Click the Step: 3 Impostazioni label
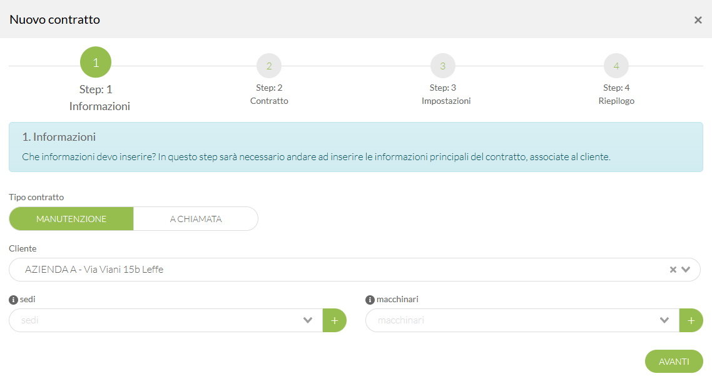Viewport: 712px width, 386px height. (445, 94)
